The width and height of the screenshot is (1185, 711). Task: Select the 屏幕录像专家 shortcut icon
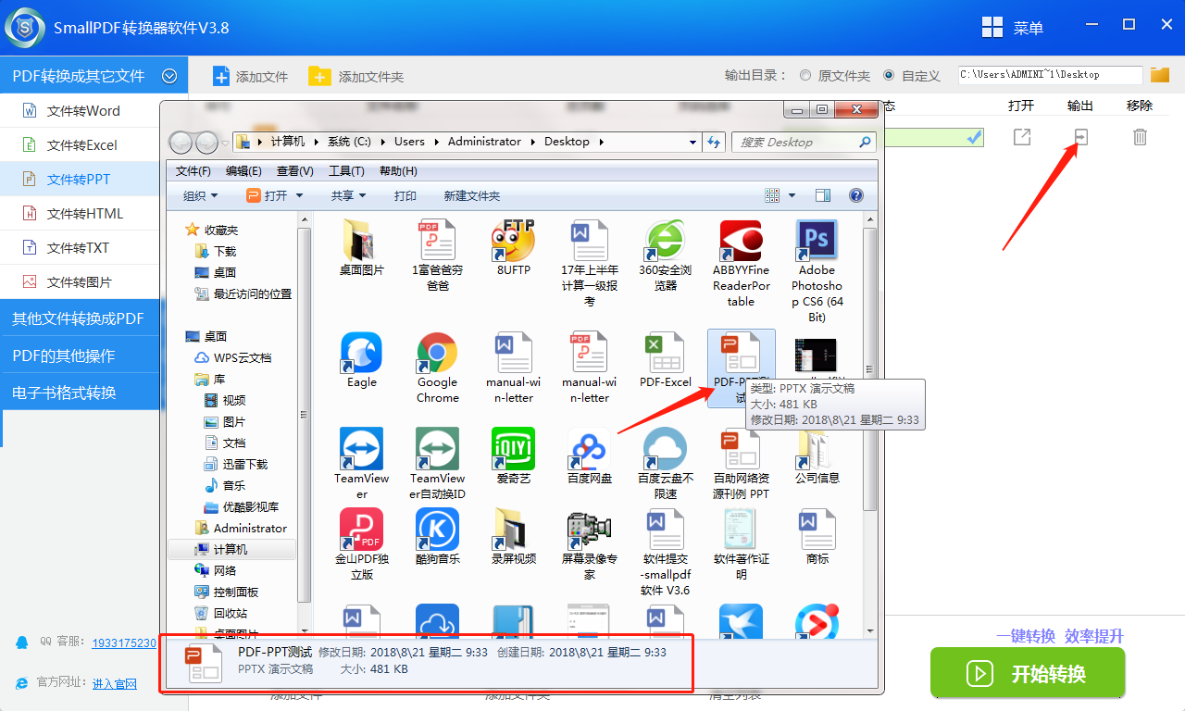point(589,529)
